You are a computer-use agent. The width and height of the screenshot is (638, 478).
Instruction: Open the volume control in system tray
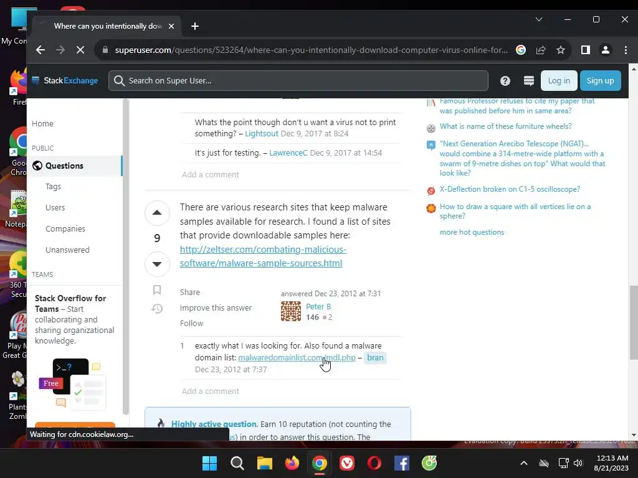(578, 463)
